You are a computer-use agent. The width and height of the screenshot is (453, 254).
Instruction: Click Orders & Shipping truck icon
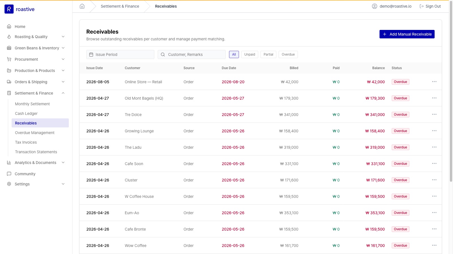pos(9,82)
